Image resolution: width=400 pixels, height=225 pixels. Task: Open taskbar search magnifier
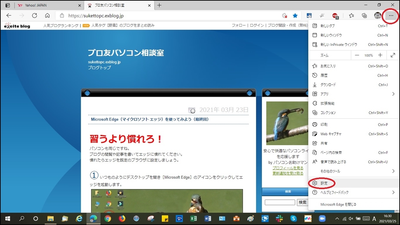22,219
